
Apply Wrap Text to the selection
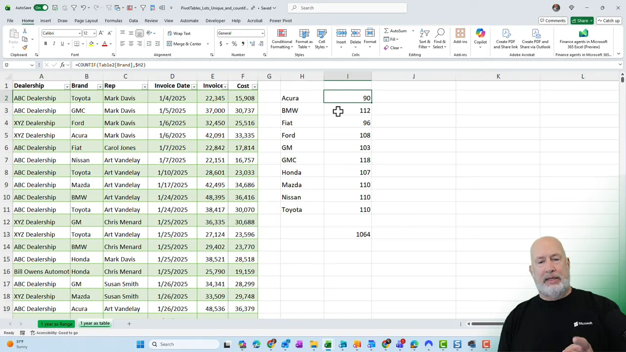[x=179, y=33]
